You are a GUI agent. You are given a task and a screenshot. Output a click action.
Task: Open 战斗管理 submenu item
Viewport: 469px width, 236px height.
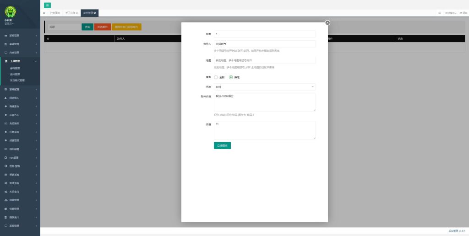(x=15, y=74)
